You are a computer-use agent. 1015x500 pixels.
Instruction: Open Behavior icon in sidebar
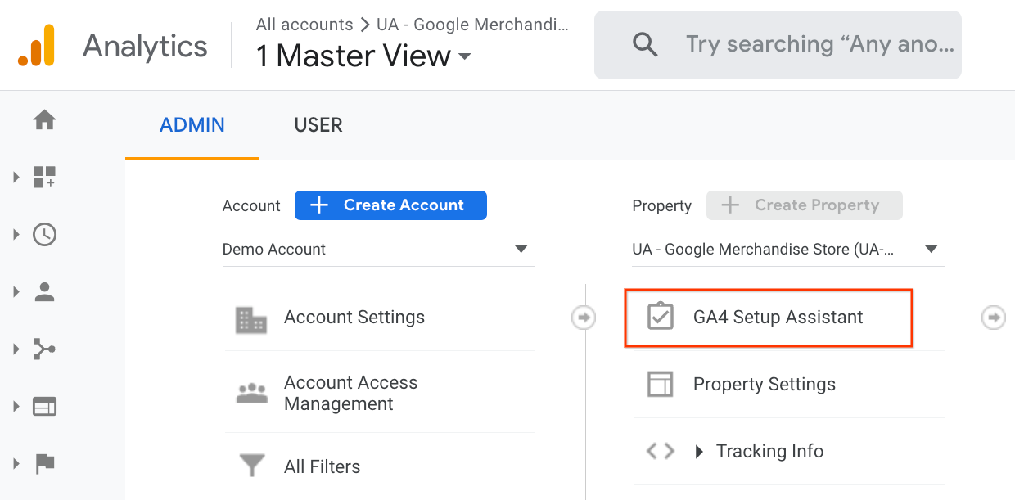click(x=44, y=407)
